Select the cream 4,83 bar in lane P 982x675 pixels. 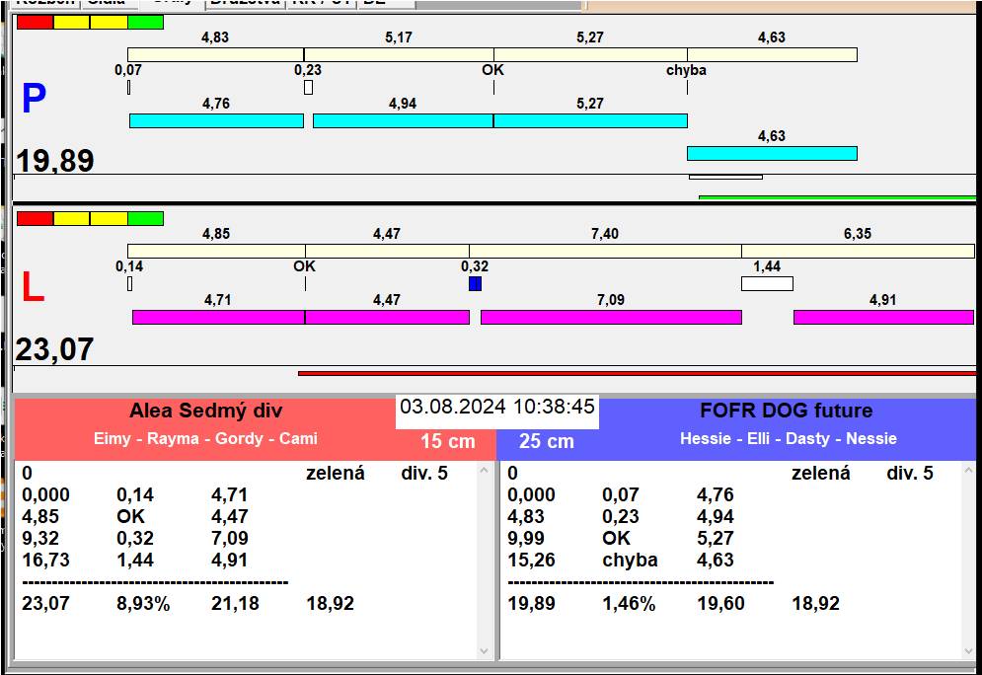215,54
